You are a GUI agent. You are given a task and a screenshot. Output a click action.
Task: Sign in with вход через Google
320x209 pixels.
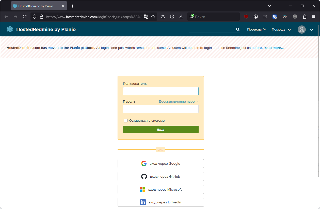coord(161,164)
